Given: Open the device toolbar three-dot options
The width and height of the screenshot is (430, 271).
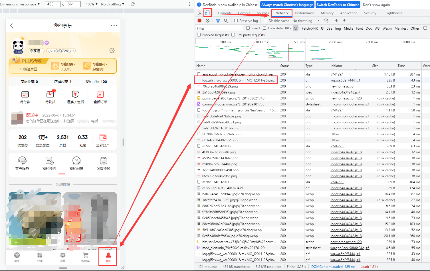Looking at the screenshot, I should [x=189, y=4].
